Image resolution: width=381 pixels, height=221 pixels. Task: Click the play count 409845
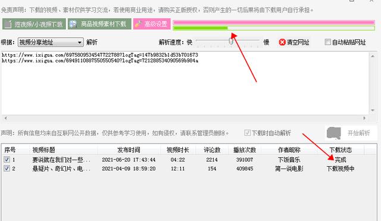pyautogui.click(x=245, y=169)
